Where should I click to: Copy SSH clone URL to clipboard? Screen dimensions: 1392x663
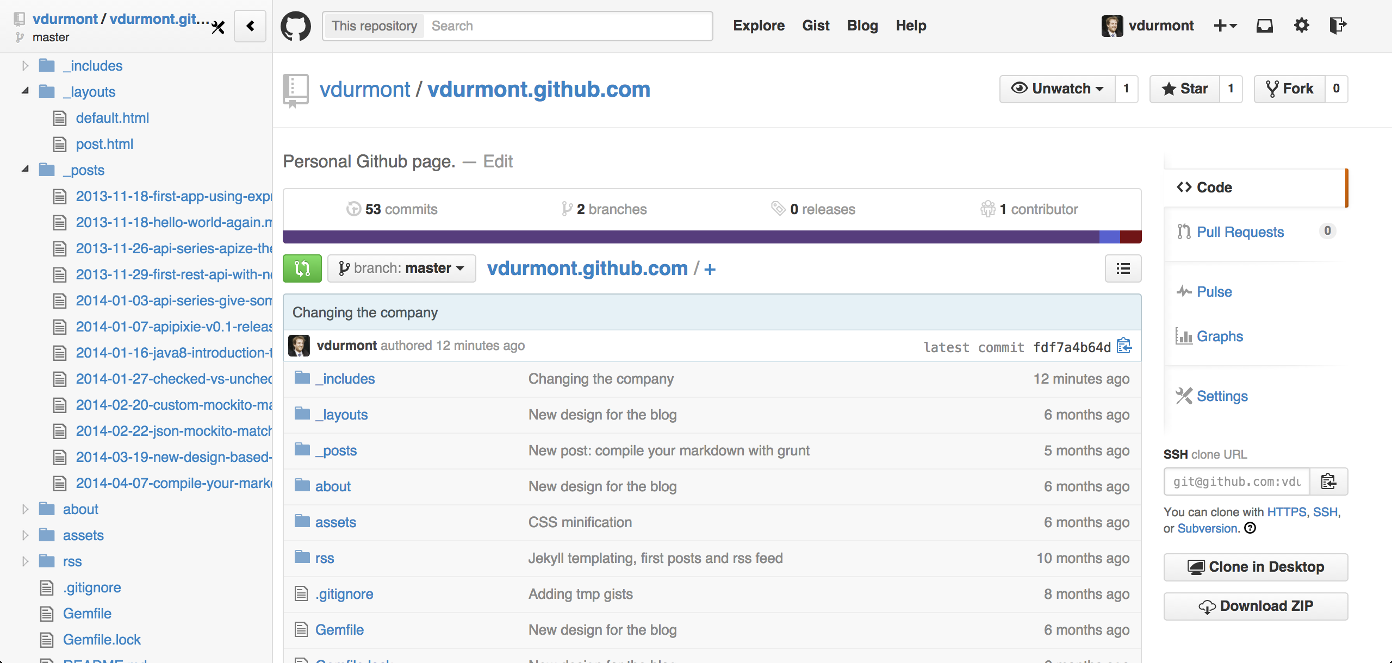[x=1328, y=481]
